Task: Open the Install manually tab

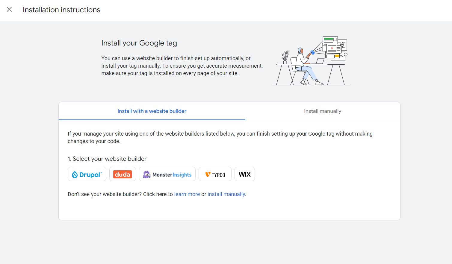Action: click(x=323, y=111)
